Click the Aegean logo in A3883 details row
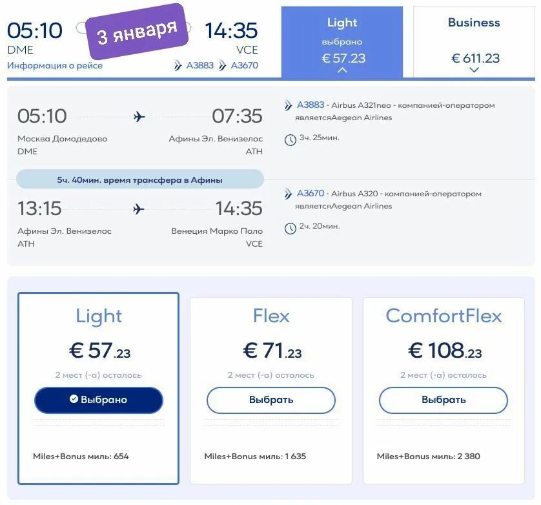The height and width of the screenshot is (505, 541). point(288,105)
